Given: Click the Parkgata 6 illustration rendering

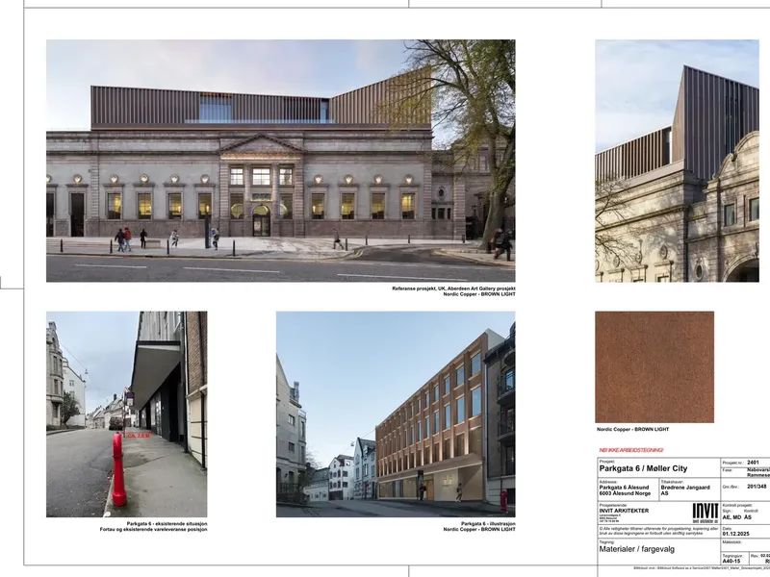Looking at the screenshot, I should click(396, 414).
